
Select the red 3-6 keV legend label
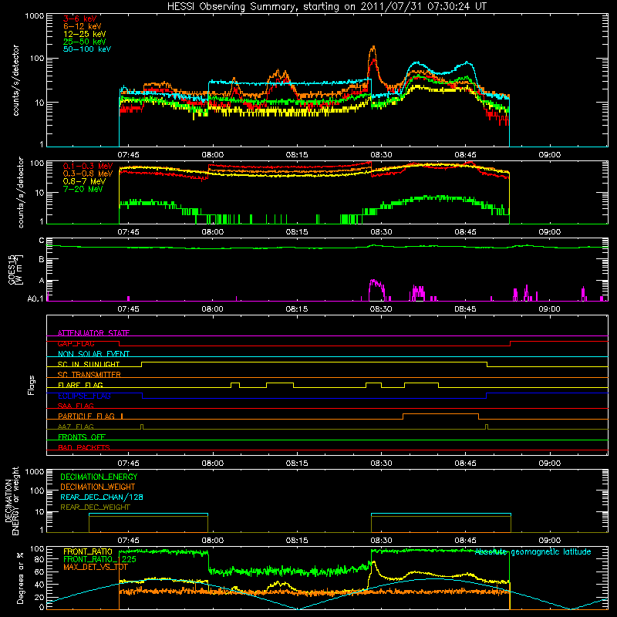tap(80, 19)
